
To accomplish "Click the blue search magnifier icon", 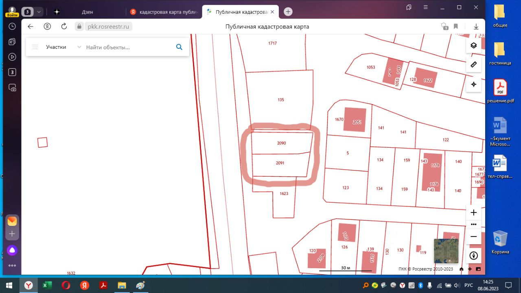I will [179, 47].
